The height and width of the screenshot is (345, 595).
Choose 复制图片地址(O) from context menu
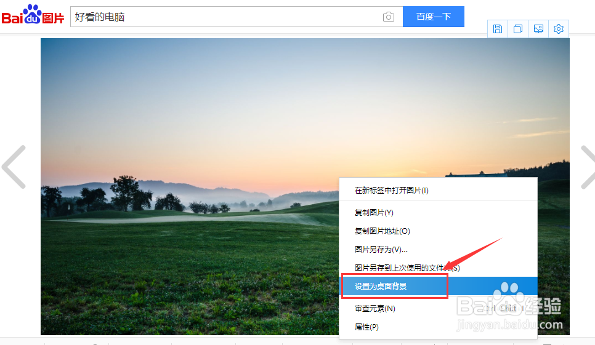[x=439, y=231]
